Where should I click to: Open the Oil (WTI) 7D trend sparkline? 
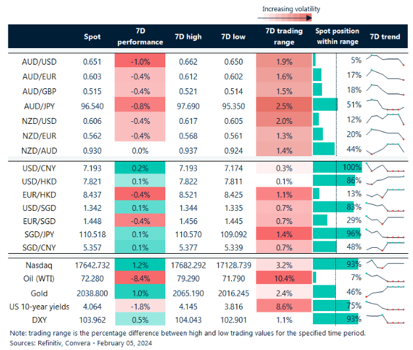[x=385, y=279]
